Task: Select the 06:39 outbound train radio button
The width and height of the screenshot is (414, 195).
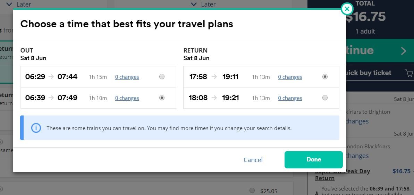Action: coord(162,98)
